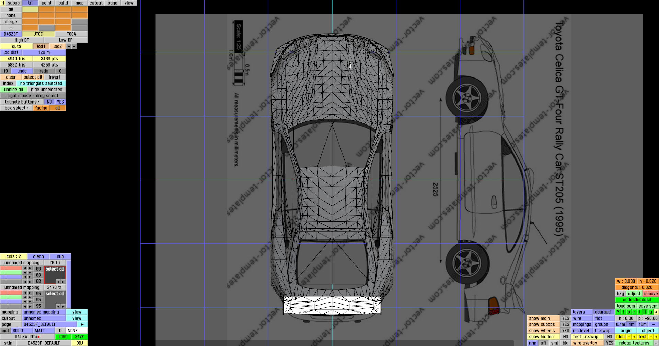Click the yellow layer swatch beside all
Viewport: 659px width, 346px height.
pos(30,9)
